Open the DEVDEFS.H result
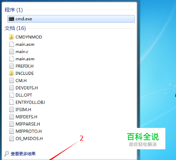176x160 pixels. 26,88
